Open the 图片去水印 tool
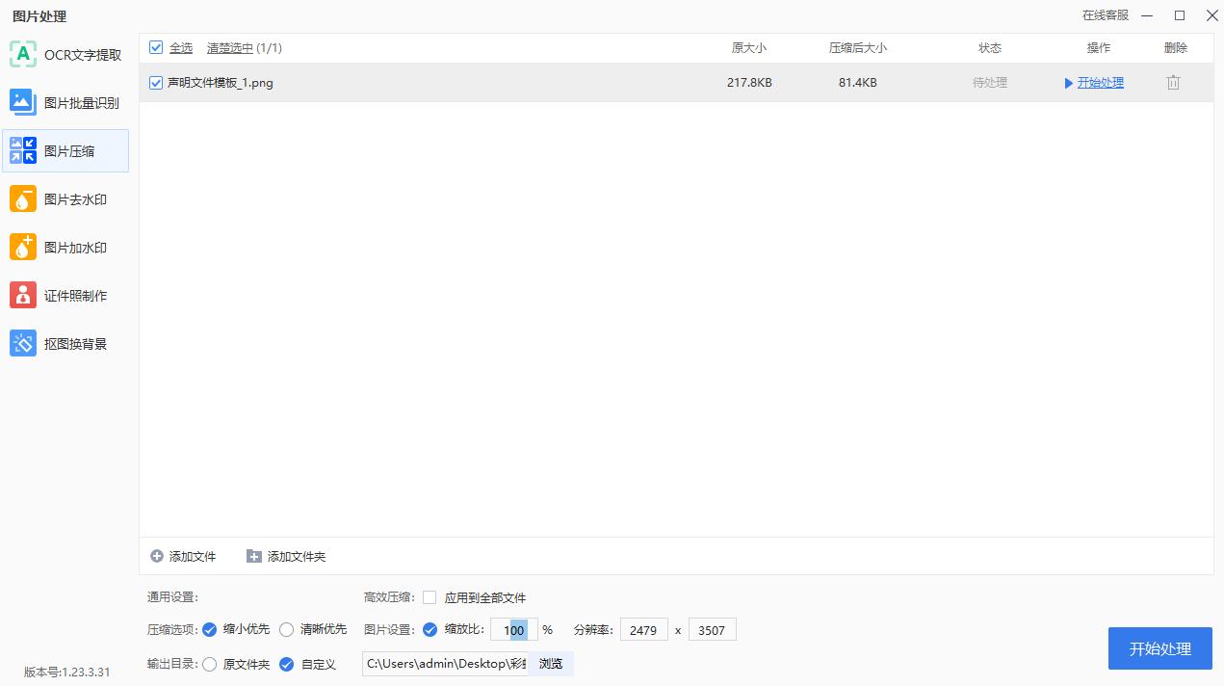The image size is (1224, 686). pyautogui.click(x=65, y=198)
